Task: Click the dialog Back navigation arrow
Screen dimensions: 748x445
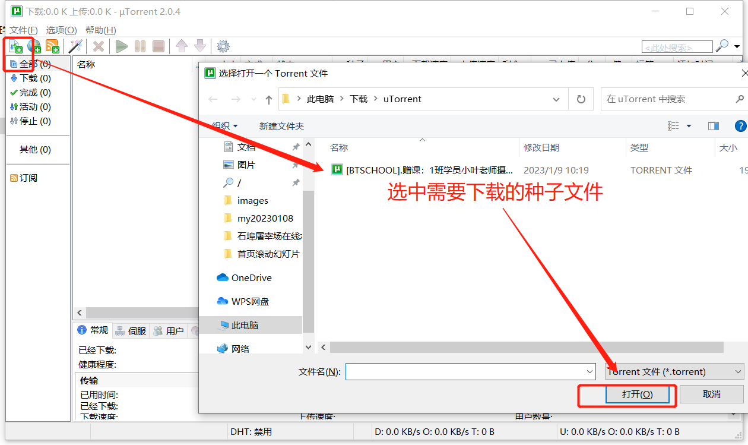Action: tap(214, 99)
